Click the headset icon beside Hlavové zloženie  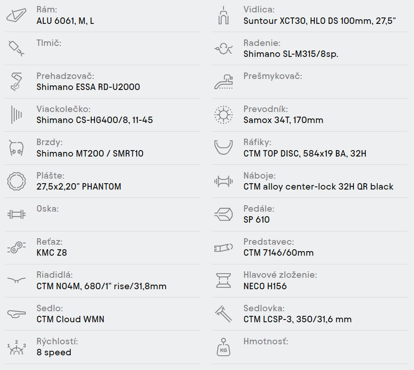tap(224, 280)
